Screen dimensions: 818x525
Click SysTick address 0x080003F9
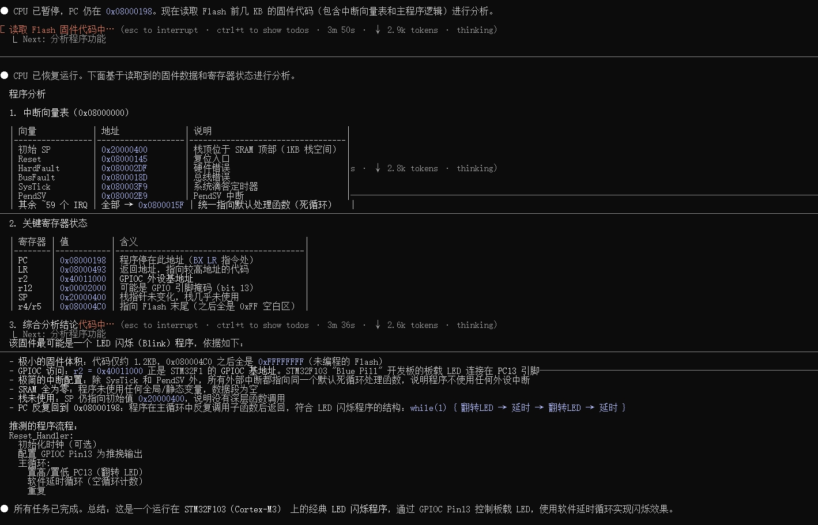coord(124,186)
